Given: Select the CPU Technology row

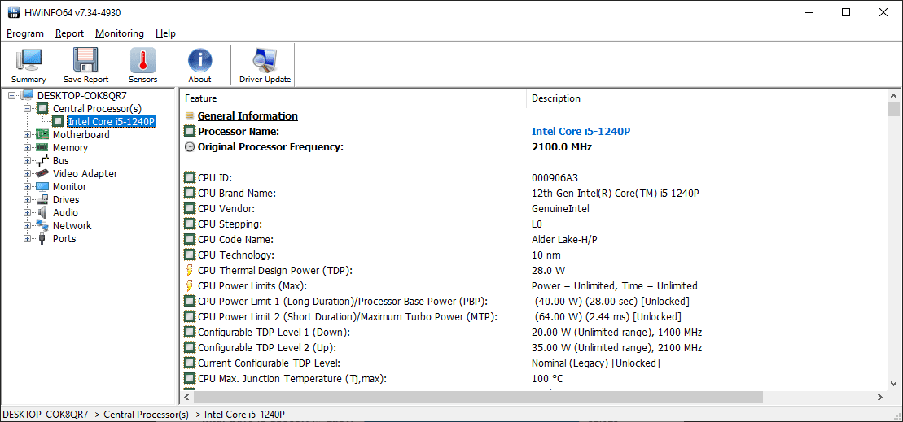Looking at the screenshot, I should click(x=534, y=255).
